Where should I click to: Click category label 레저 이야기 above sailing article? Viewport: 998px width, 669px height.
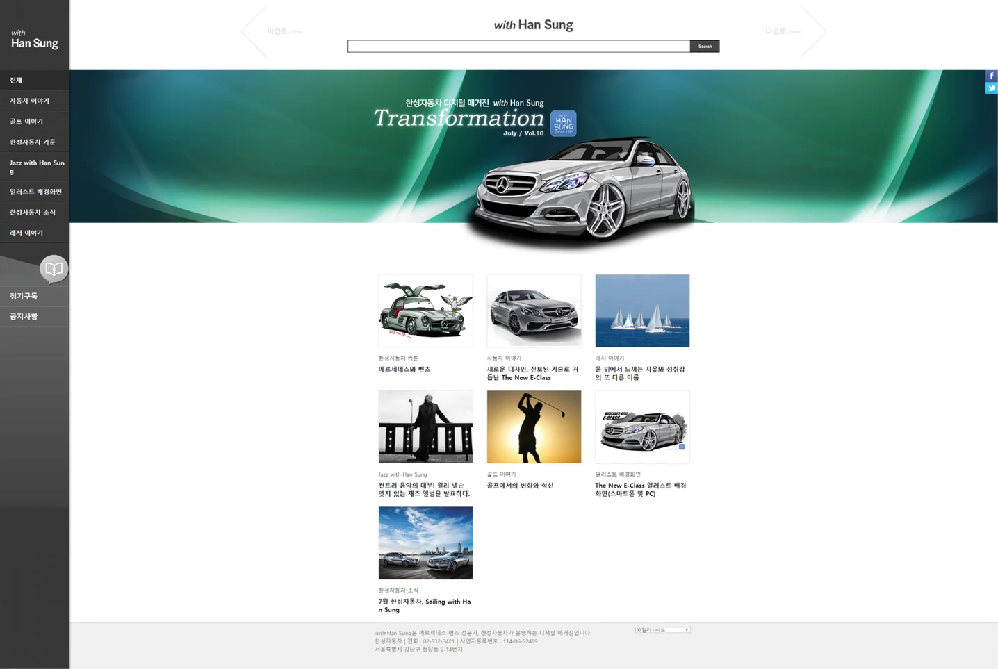click(610, 358)
